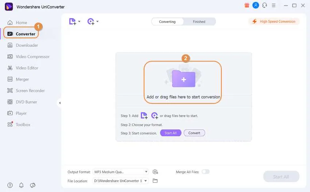Click the Toolbox grid icon

[10, 125]
